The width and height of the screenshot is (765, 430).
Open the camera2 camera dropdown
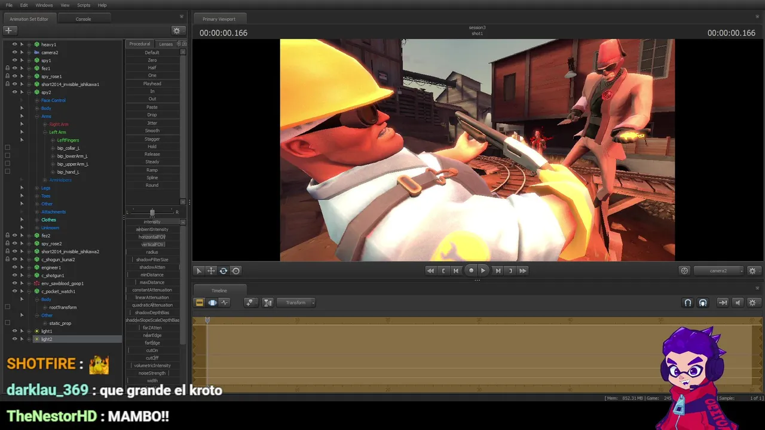tap(719, 271)
